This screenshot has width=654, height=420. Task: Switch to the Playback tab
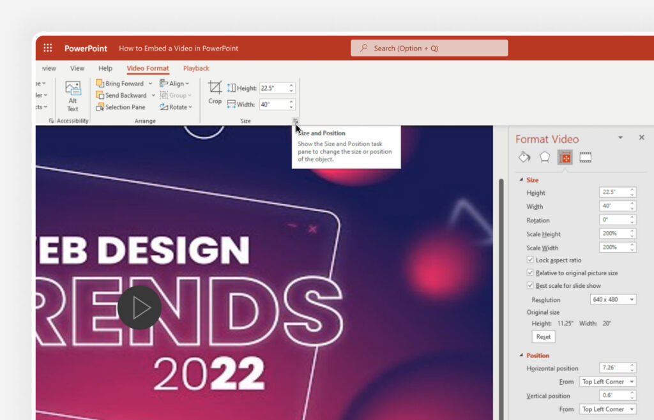coord(196,68)
